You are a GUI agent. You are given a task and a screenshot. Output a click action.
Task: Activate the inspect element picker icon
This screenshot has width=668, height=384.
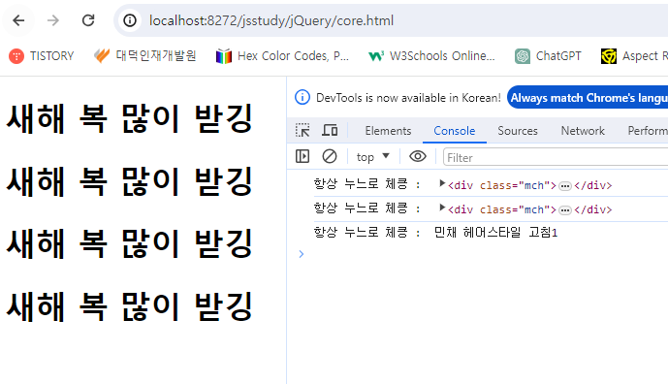[x=302, y=130]
